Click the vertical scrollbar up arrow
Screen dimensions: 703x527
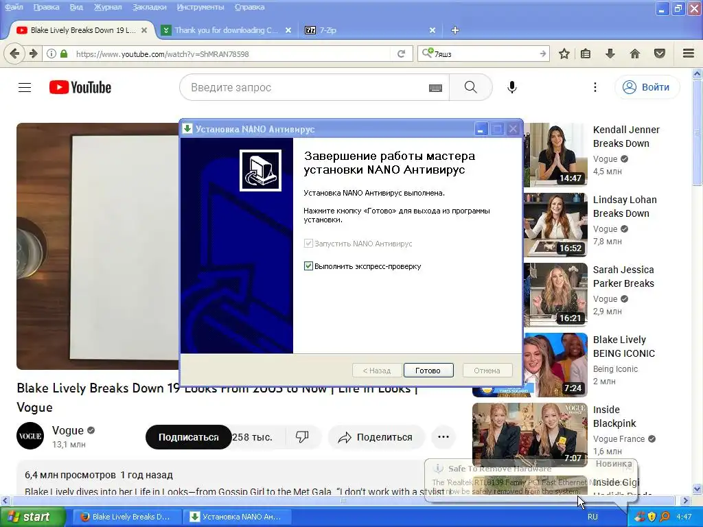tap(698, 73)
